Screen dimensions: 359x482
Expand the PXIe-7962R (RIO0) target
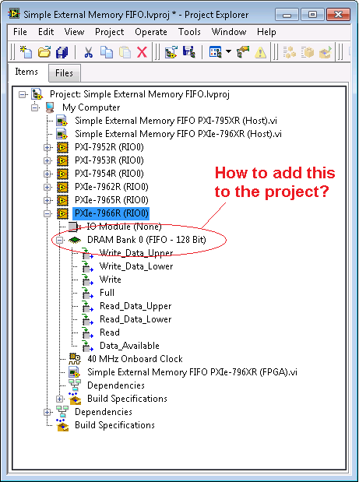47,187
